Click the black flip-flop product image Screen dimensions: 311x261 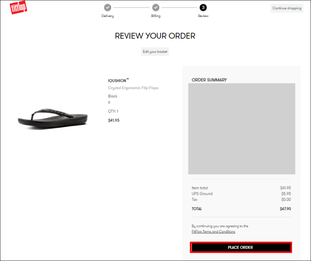53,119
